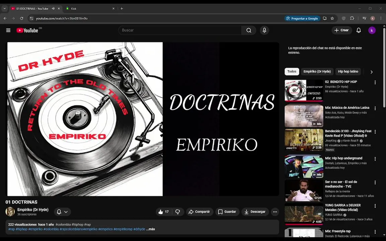Close the Kick browser tab
386x241 pixels.
[x=113, y=9]
